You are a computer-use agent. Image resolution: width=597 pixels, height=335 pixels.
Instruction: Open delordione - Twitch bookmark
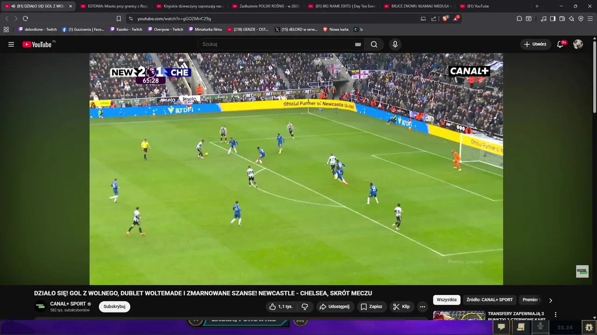(37, 29)
